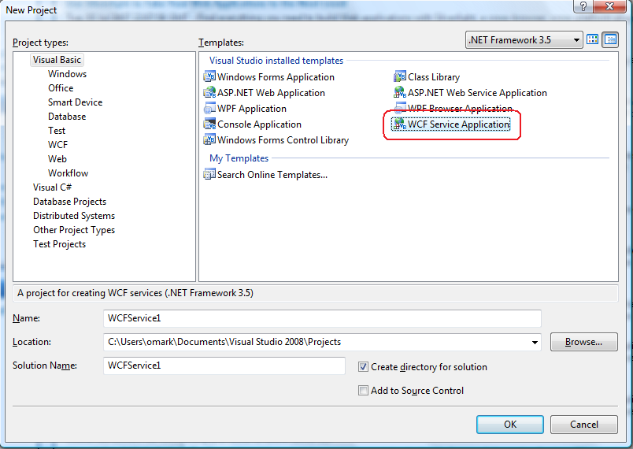The image size is (633, 449).
Task: Switch templates to large icons view
Action: 593,40
